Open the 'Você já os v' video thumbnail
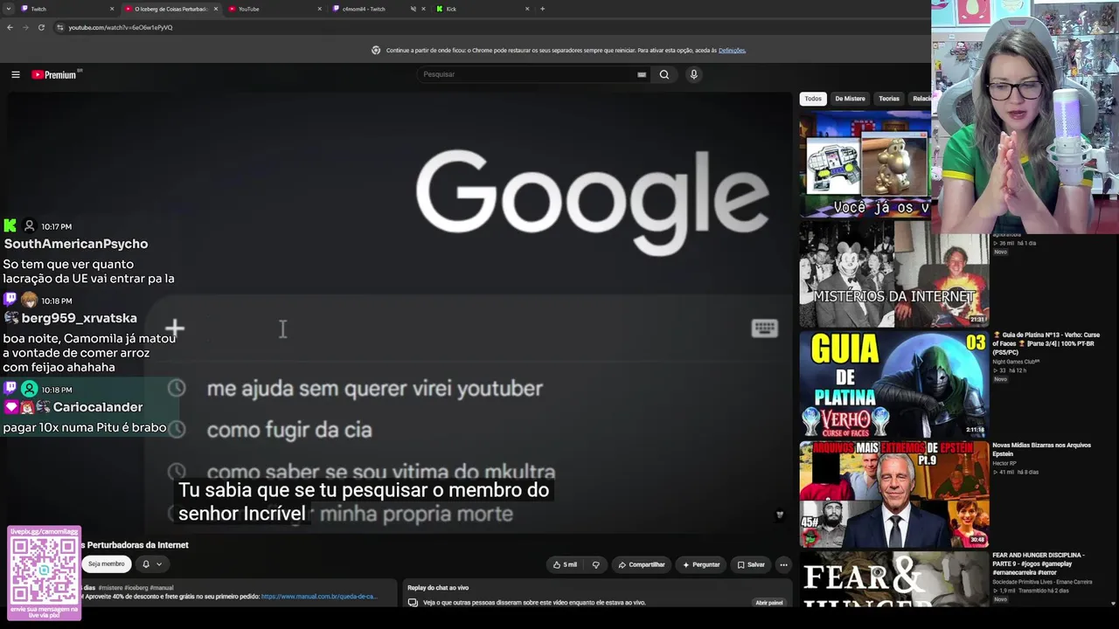 (865, 164)
